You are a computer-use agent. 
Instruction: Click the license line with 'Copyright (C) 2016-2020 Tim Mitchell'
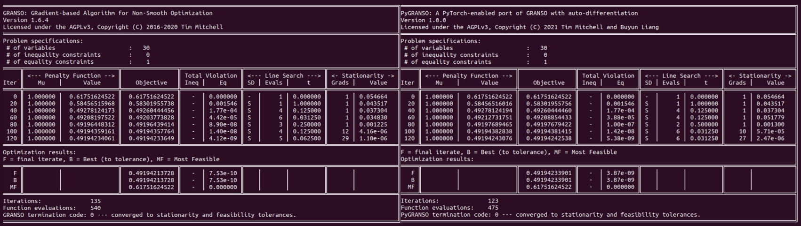pyautogui.click(x=113, y=27)
